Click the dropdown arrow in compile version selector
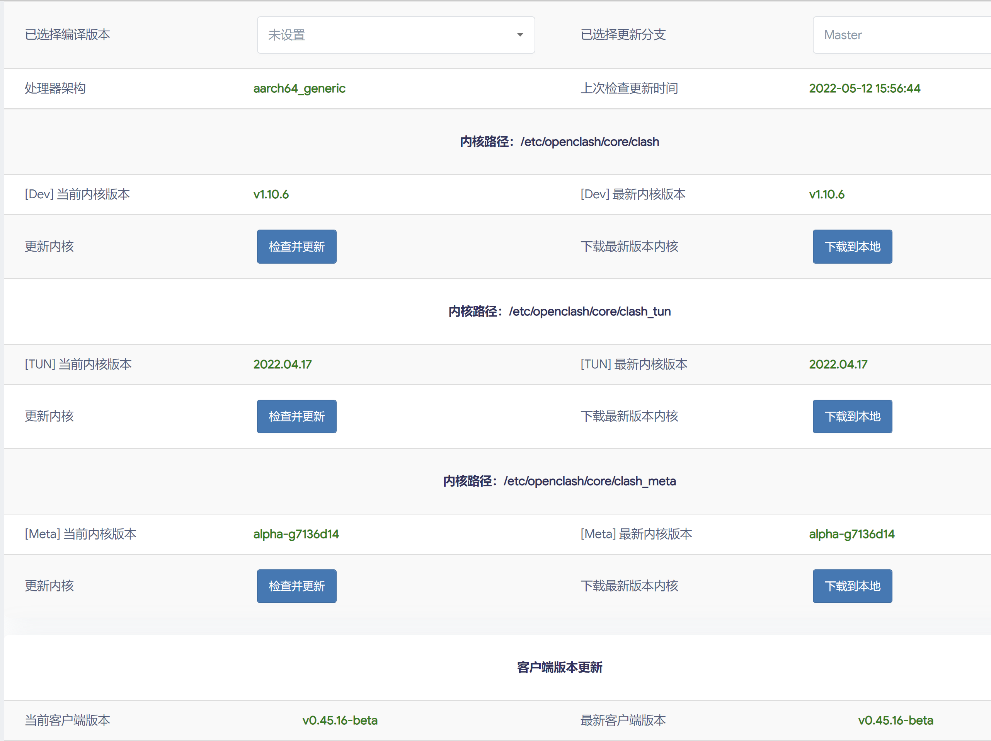Image resolution: width=991 pixels, height=741 pixels. click(520, 35)
